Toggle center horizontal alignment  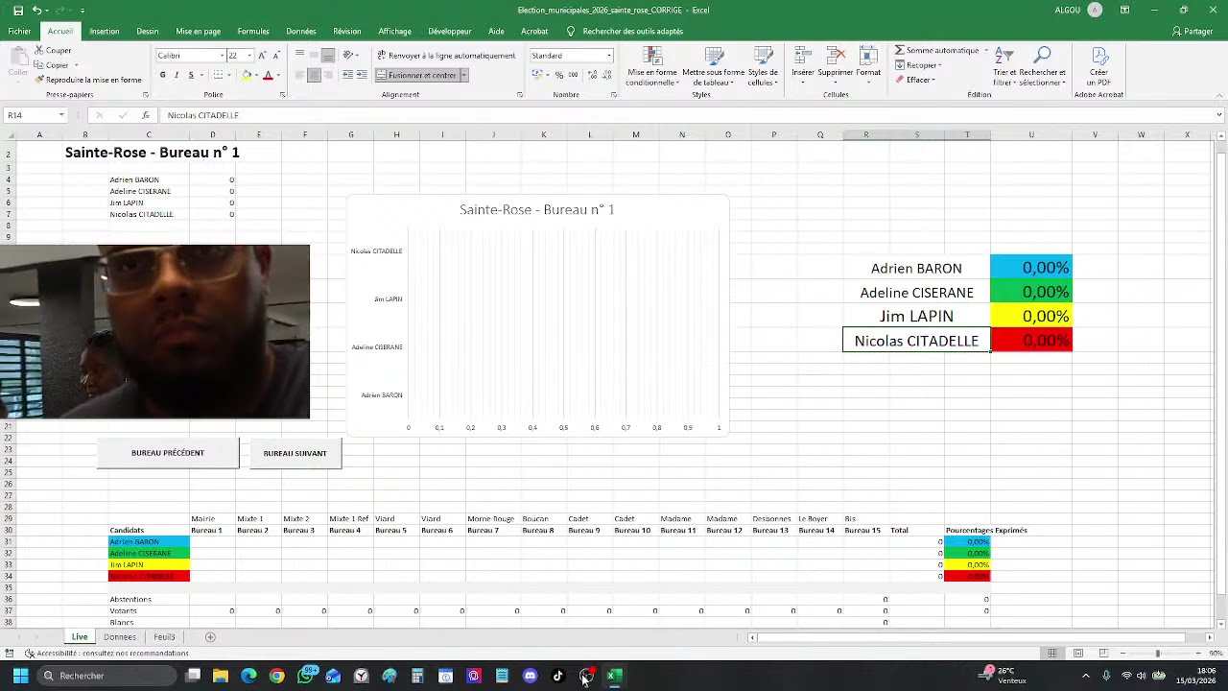point(314,75)
